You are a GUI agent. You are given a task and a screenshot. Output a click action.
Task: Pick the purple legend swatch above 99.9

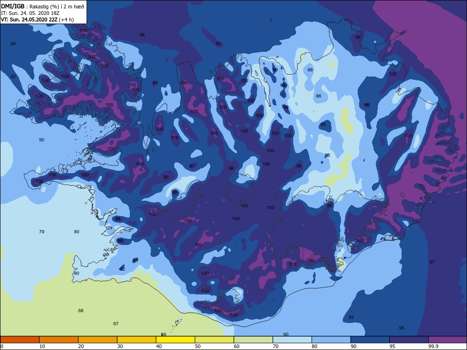pos(448,340)
